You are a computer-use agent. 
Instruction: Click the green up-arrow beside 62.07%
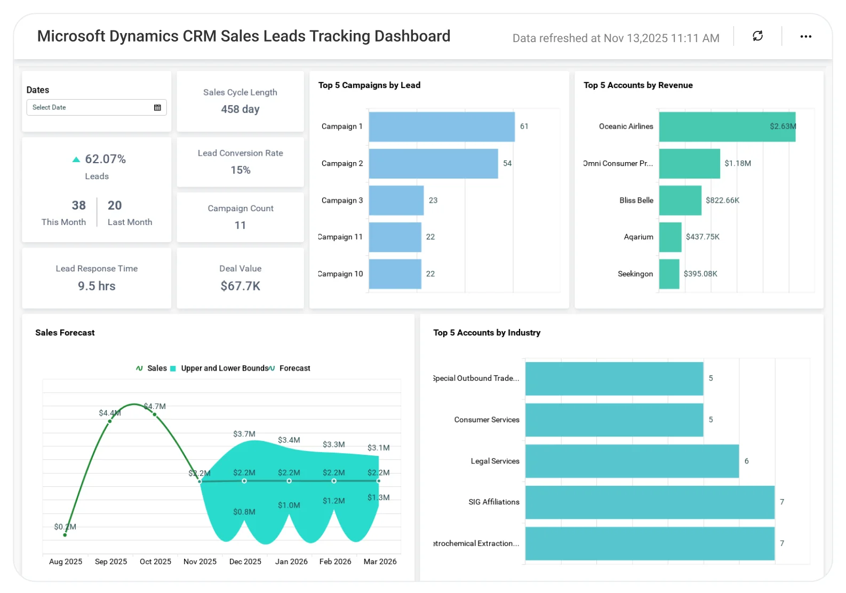pyautogui.click(x=76, y=159)
